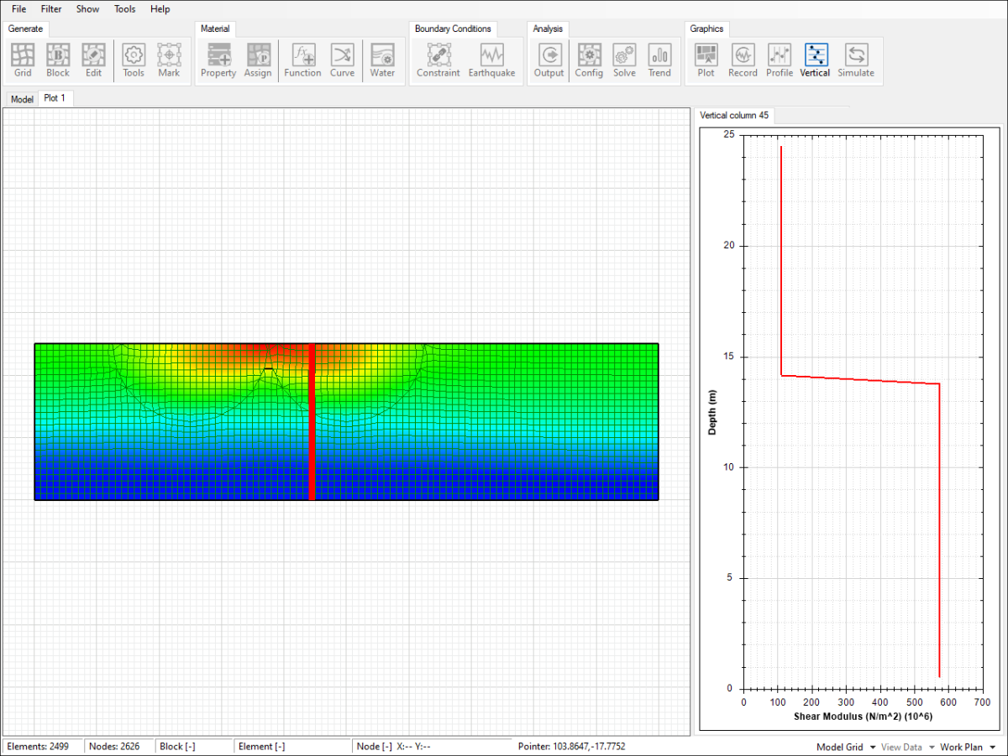Viewport: 1008px width, 756px height.
Task: Click the Graphics ribbon group tab
Action: [x=706, y=29]
